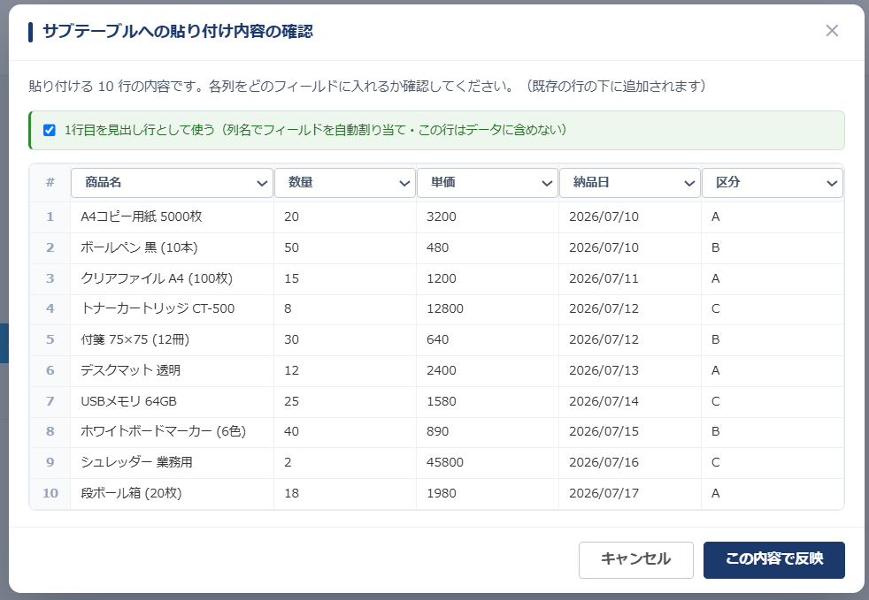The width and height of the screenshot is (869, 600).
Task: Select cell A4コピー用紙 5000枚
Action: pos(172,217)
